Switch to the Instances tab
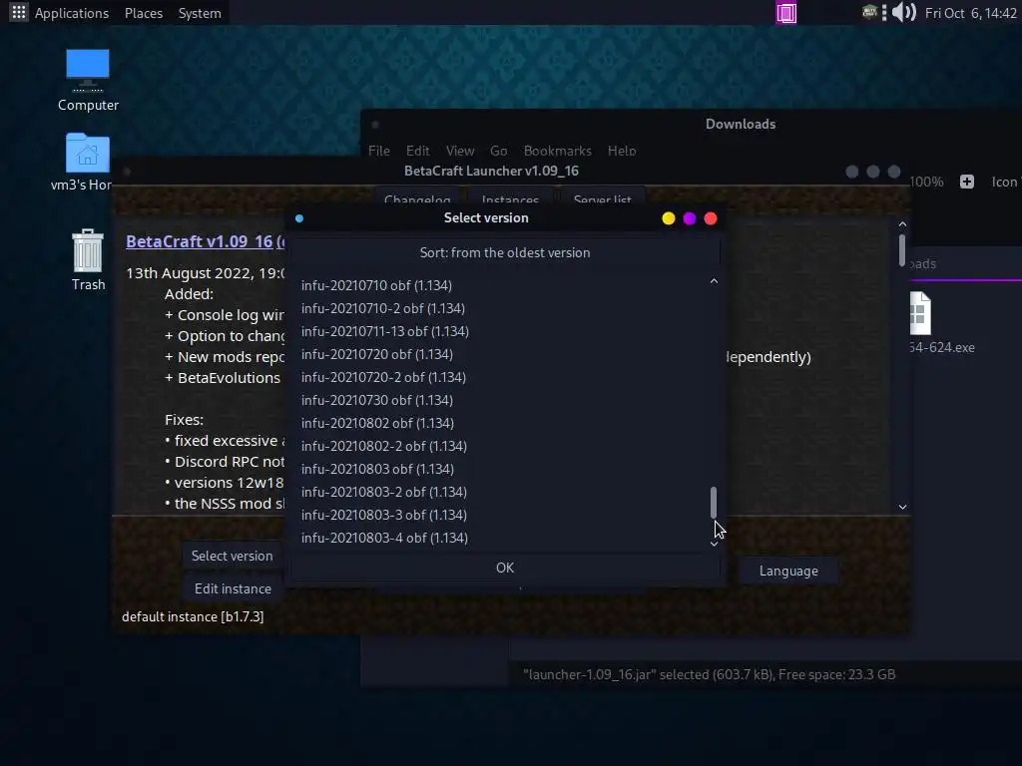Image resolution: width=1022 pixels, height=766 pixels. point(510,198)
